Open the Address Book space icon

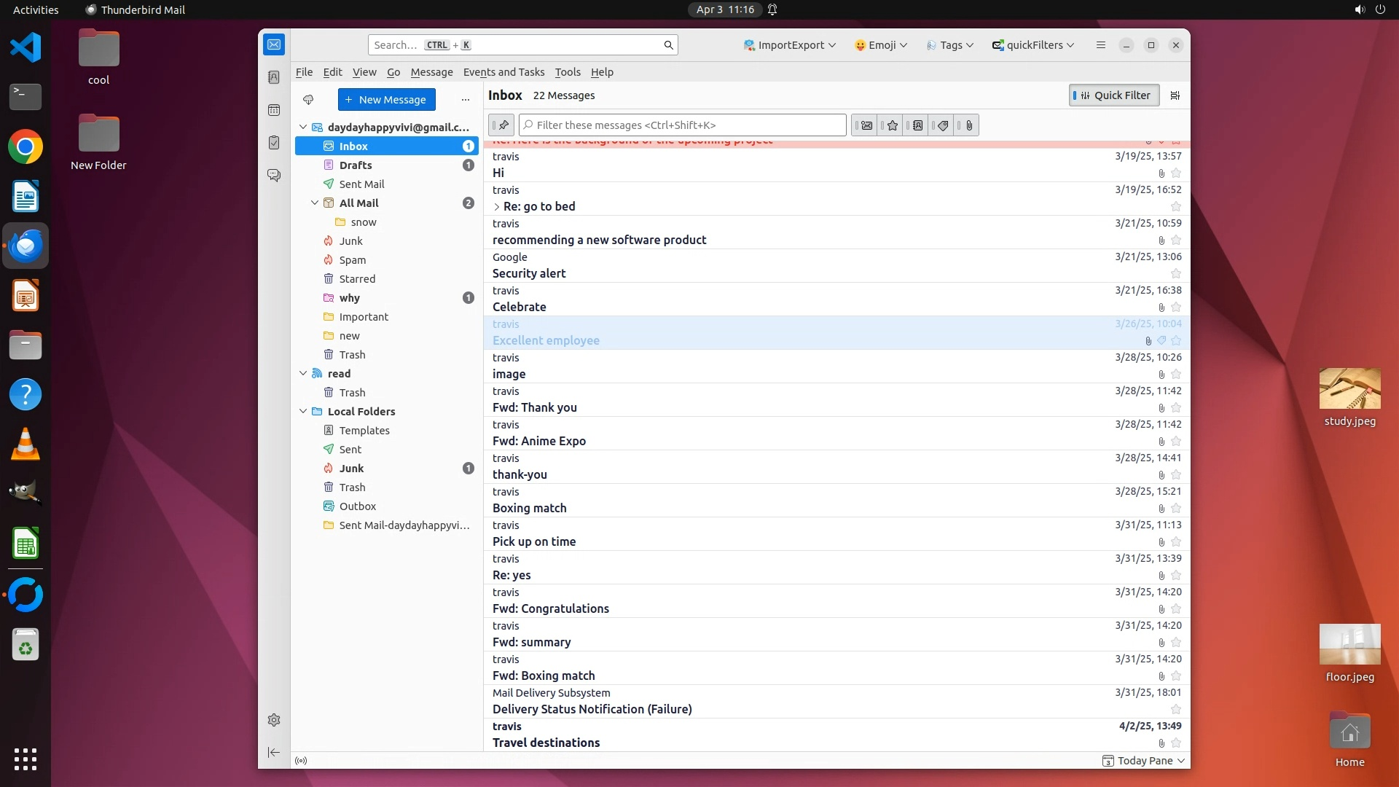pyautogui.click(x=274, y=77)
